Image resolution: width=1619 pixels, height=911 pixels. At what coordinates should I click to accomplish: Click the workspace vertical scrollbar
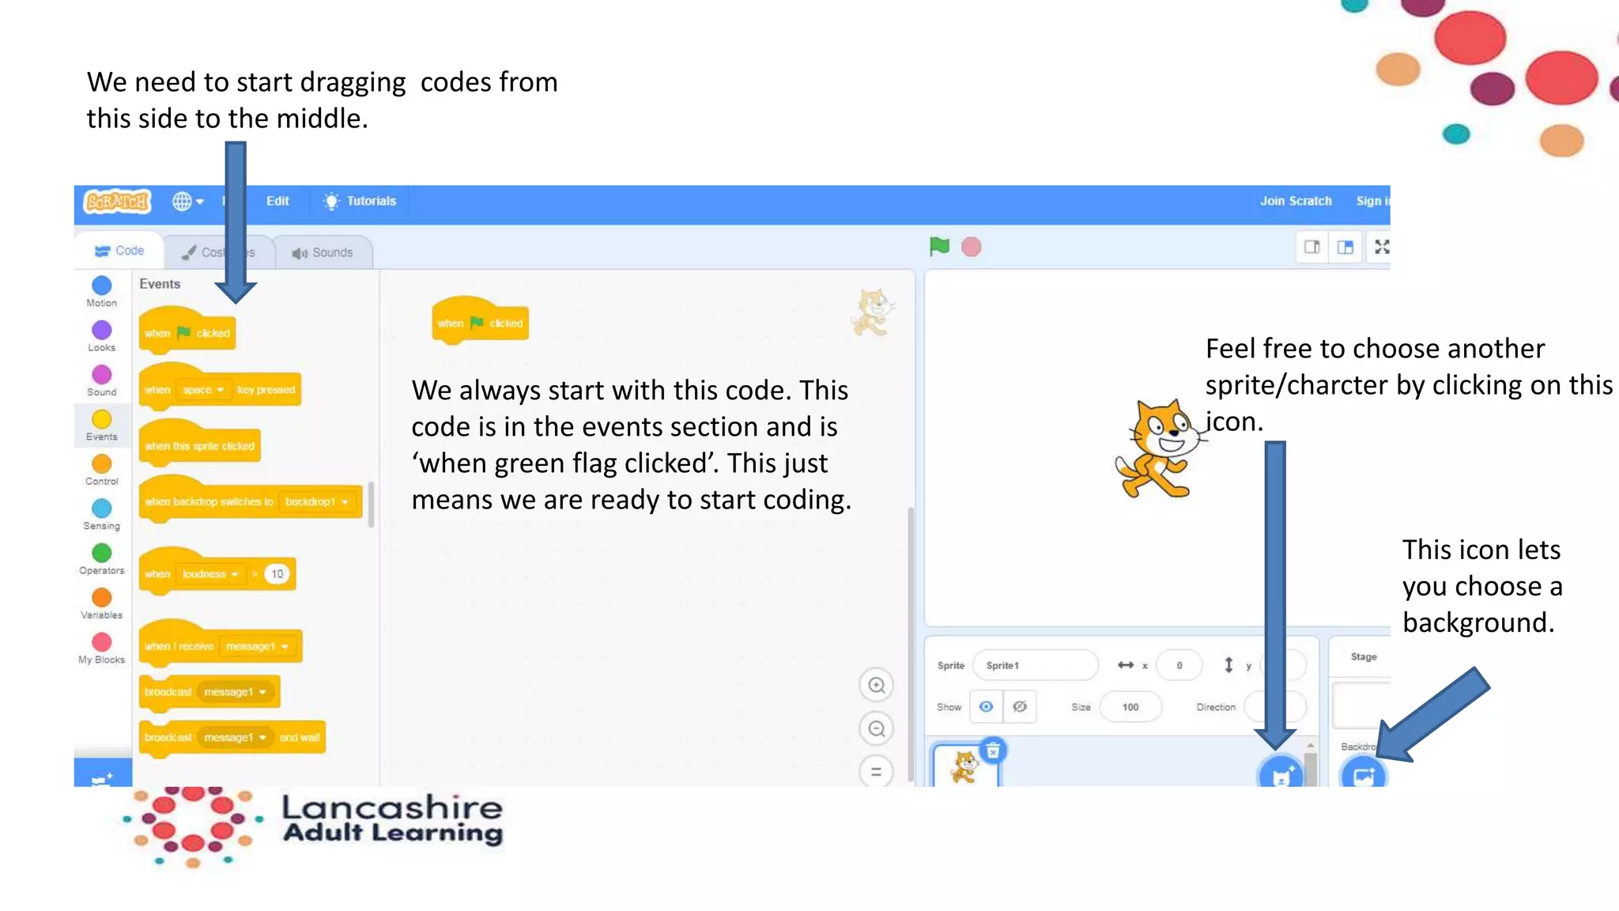point(911,645)
